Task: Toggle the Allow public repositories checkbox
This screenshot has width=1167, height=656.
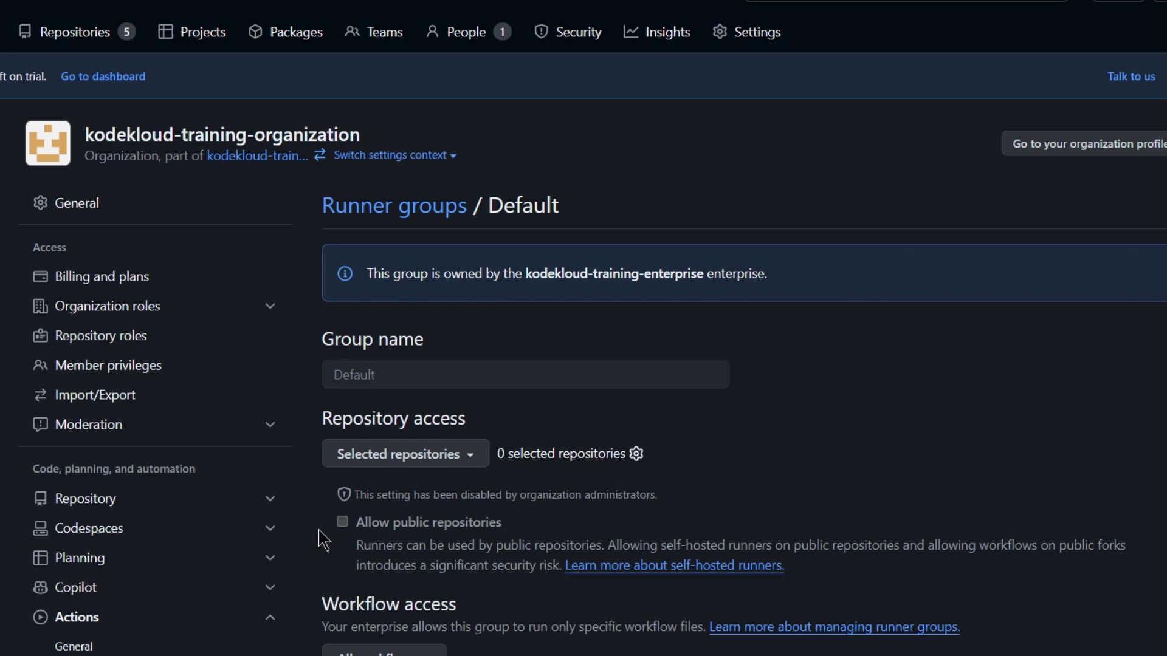Action: pos(342,522)
